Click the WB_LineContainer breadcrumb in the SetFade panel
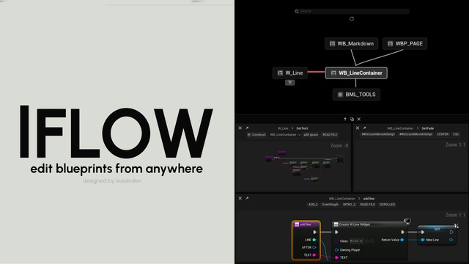 400,128
